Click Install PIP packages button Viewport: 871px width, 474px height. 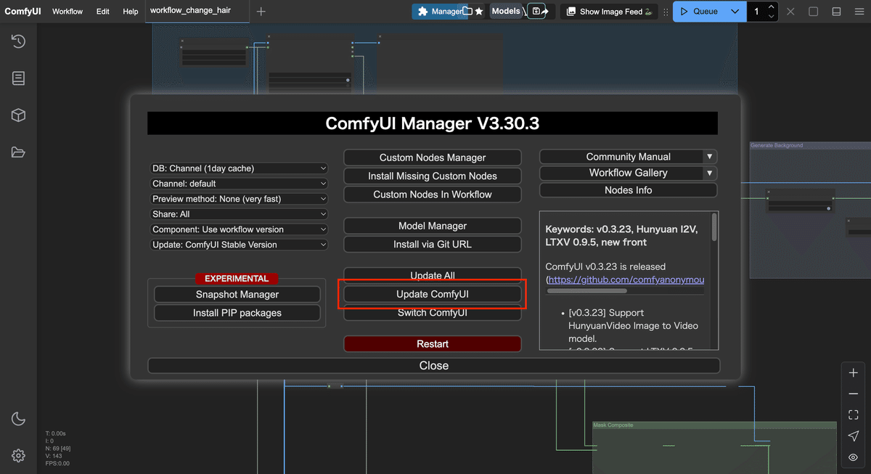coord(237,313)
